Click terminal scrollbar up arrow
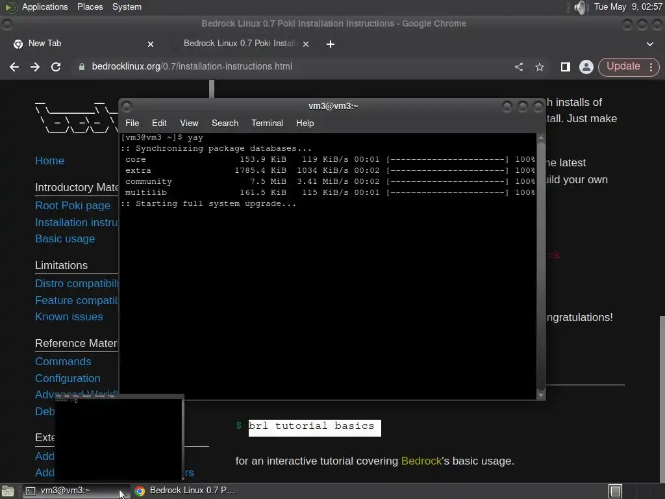Viewport: 665px width, 499px height. pyautogui.click(x=541, y=138)
